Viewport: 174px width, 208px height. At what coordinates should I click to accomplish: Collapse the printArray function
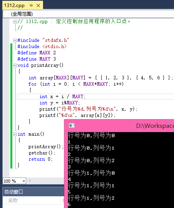[x=15, y=65]
